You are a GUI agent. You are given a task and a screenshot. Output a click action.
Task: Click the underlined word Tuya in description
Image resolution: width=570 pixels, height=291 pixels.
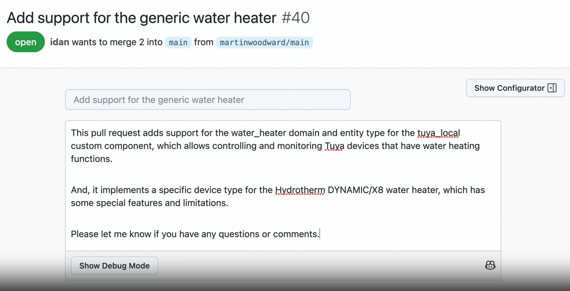click(x=334, y=146)
